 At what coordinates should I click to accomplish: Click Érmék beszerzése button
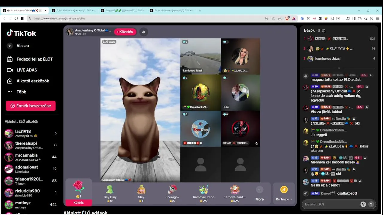31,106
